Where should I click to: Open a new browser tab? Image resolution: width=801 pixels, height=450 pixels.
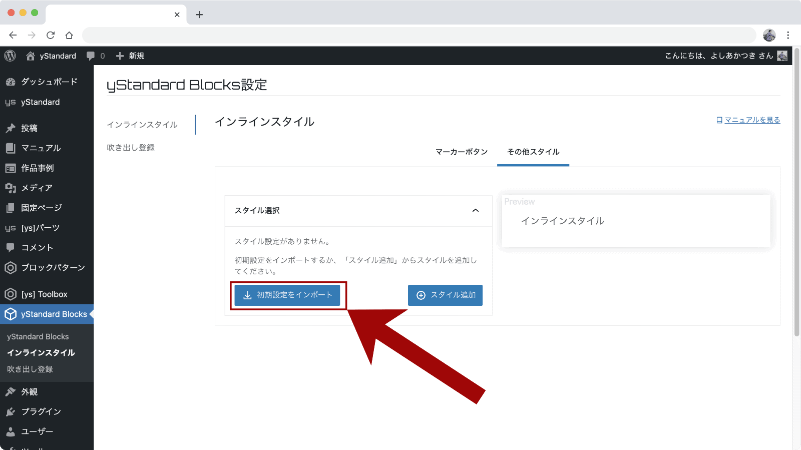coord(199,15)
